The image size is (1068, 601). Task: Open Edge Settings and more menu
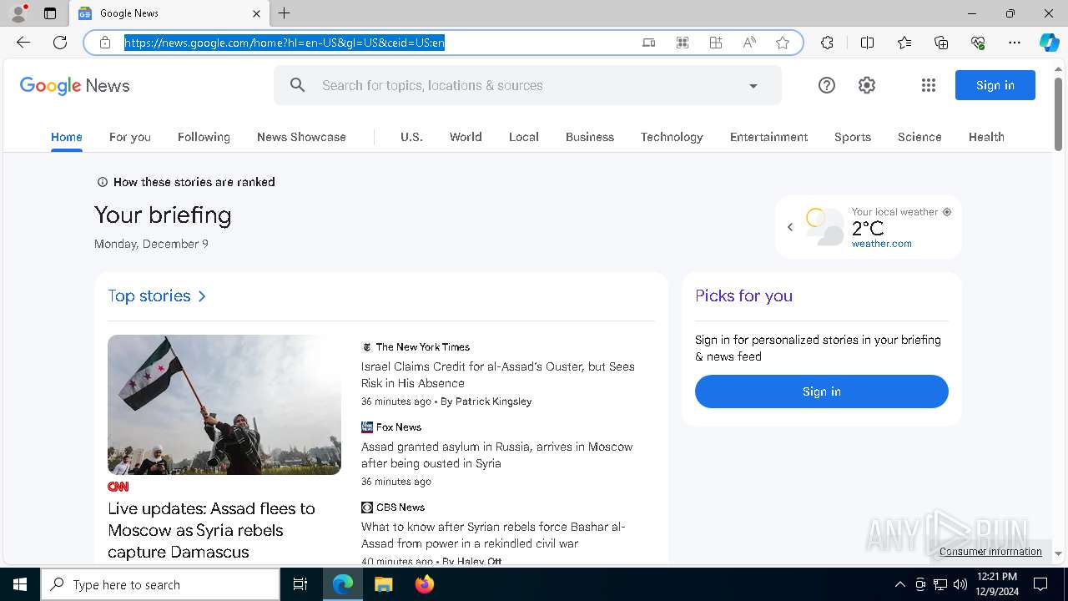(1015, 43)
